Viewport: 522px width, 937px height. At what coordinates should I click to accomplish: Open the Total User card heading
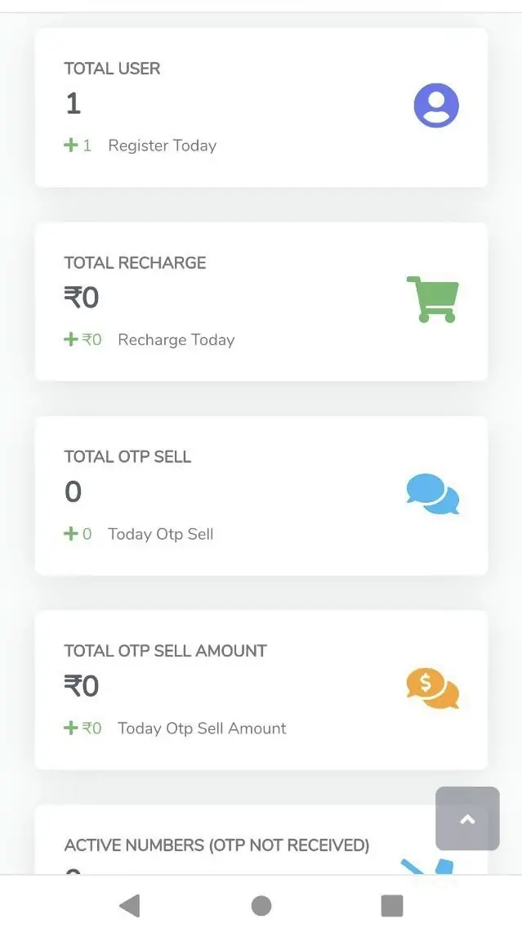tap(112, 69)
